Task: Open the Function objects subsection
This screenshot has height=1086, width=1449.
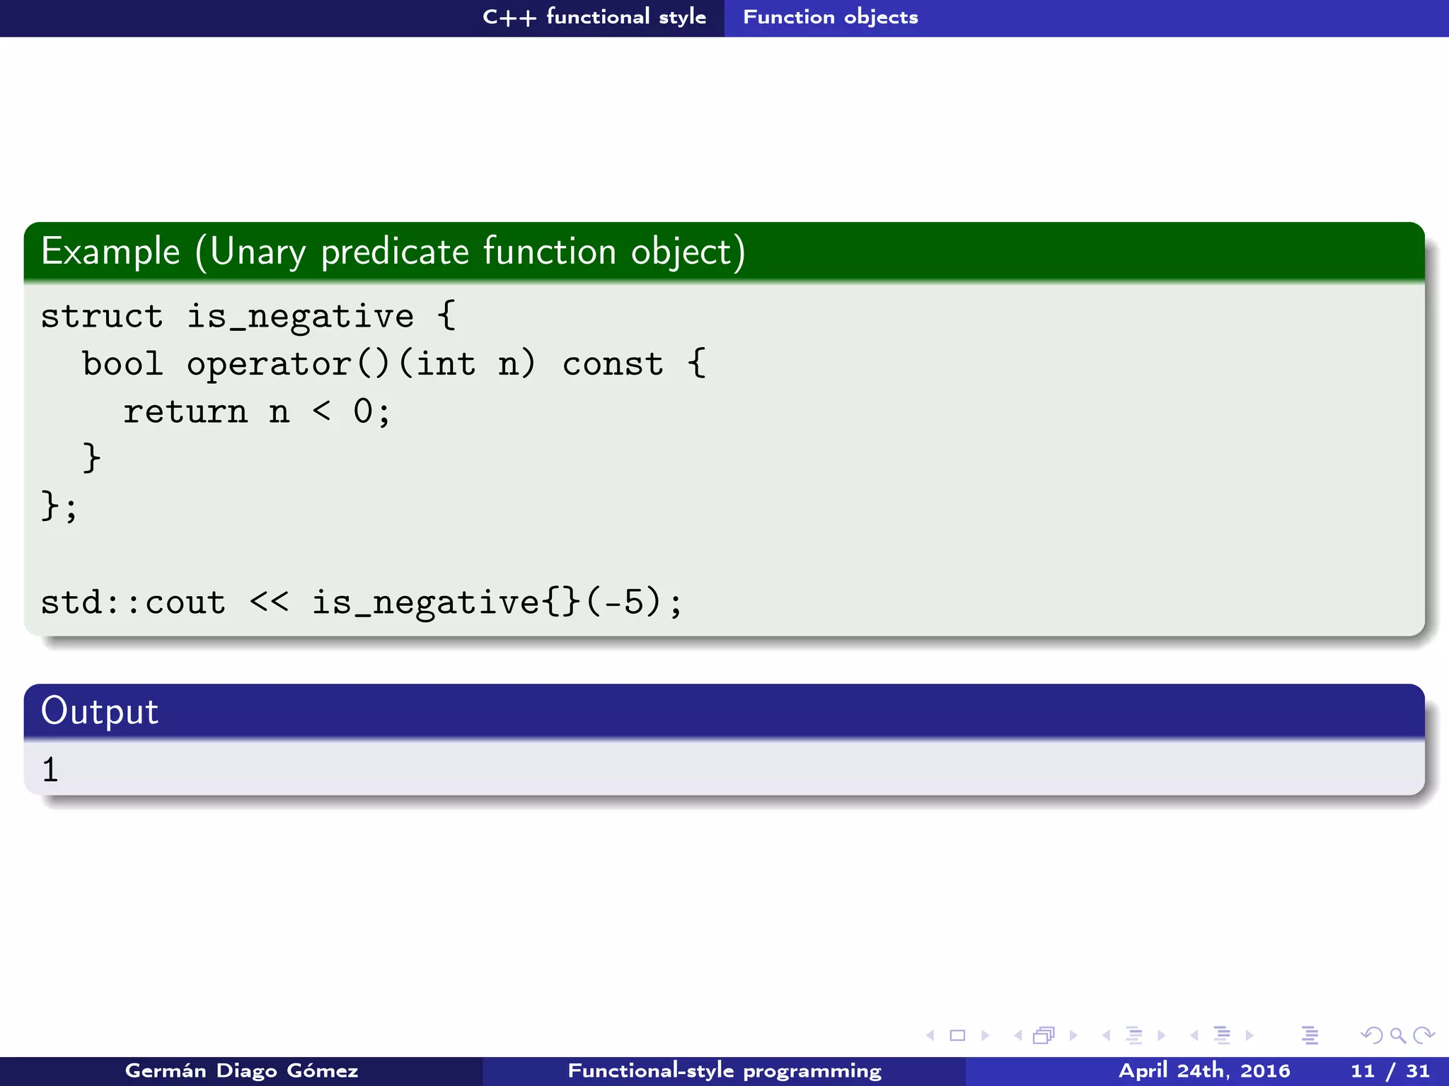Action: pyautogui.click(x=831, y=17)
